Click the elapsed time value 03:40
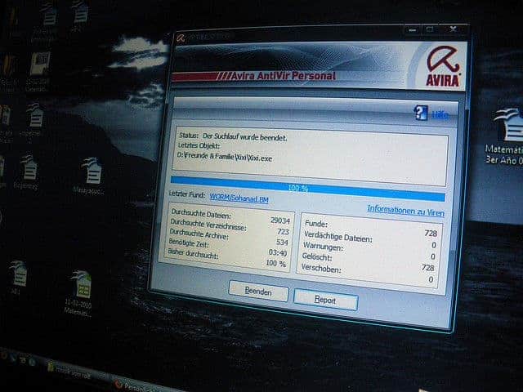Viewport: 523px width, 392px height. (x=278, y=252)
